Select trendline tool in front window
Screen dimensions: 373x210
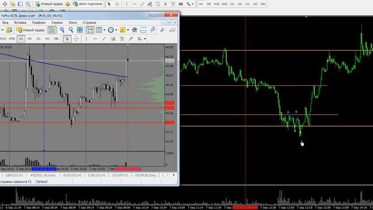(x=104, y=39)
